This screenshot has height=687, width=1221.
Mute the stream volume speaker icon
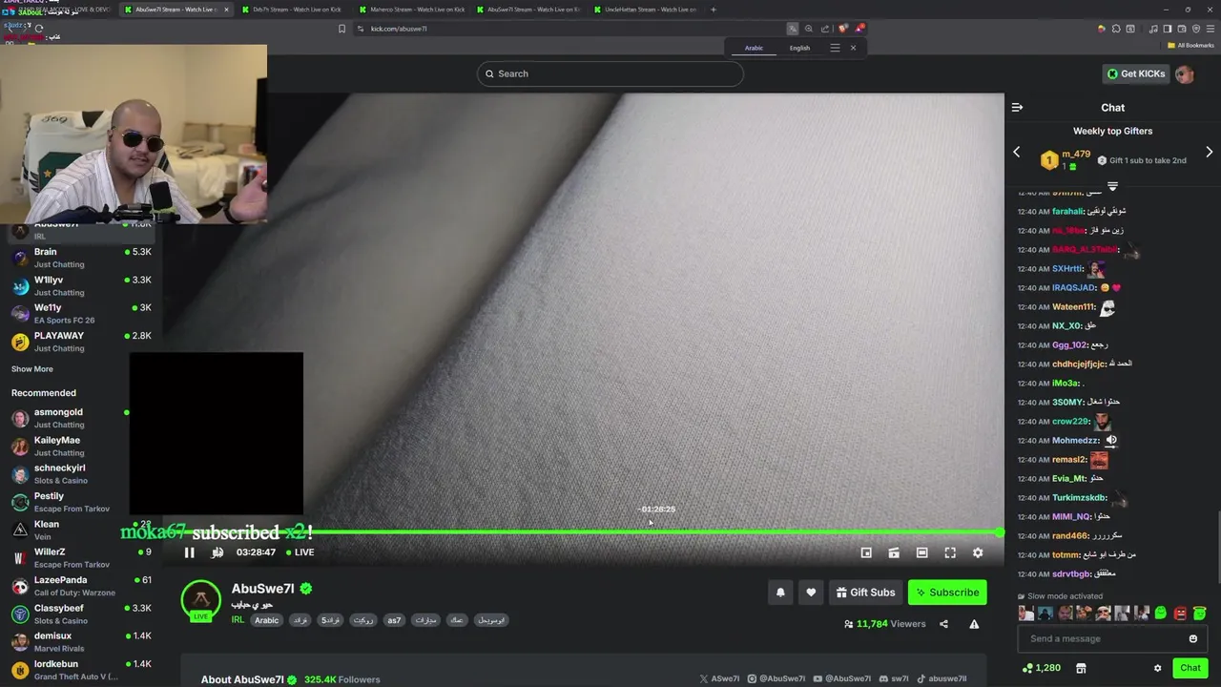pyautogui.click(x=217, y=552)
